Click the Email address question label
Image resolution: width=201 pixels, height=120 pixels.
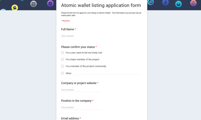tap(70, 118)
